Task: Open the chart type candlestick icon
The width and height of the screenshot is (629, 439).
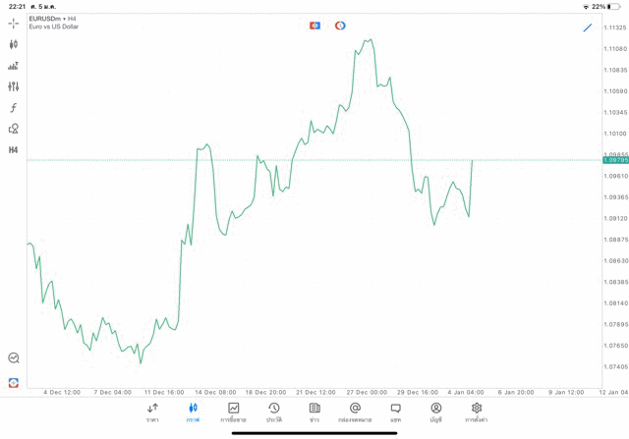Action: coord(14,44)
